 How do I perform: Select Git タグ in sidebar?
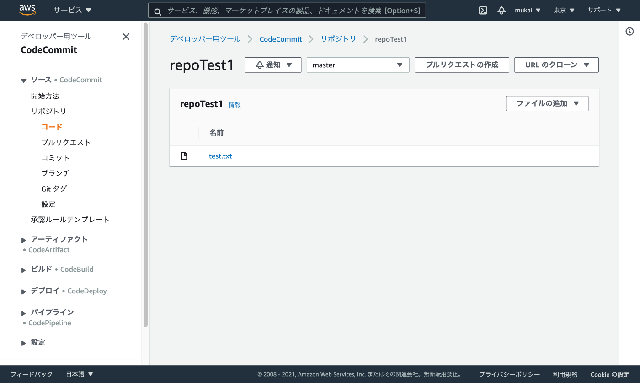click(x=54, y=189)
